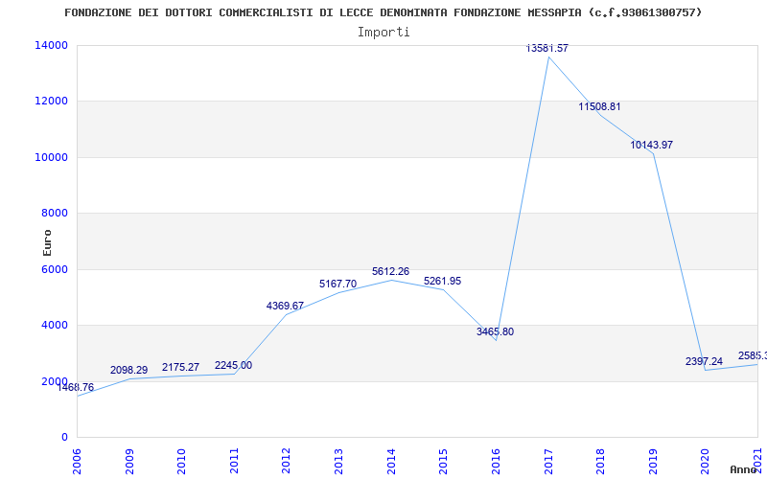
Task: Click the 2098.29 data label
Action: click(x=128, y=370)
